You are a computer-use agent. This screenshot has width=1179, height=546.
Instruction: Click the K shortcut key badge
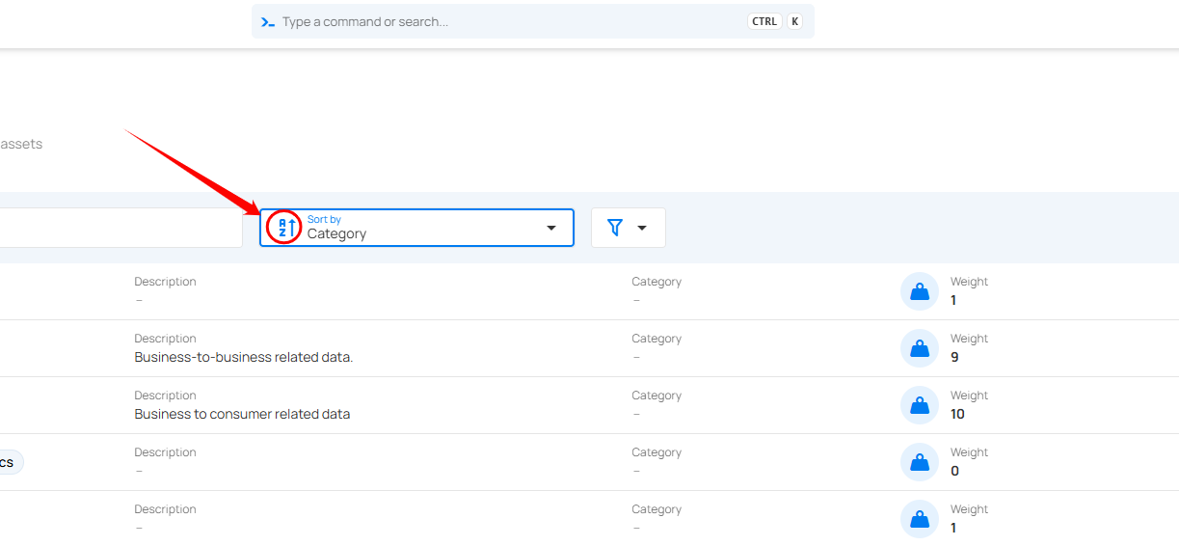tap(794, 21)
